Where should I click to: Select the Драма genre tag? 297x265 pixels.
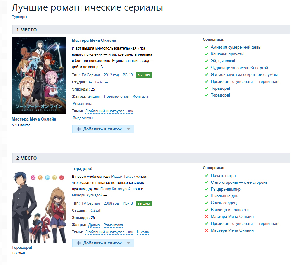(x=94, y=225)
